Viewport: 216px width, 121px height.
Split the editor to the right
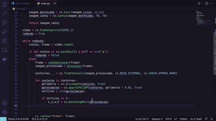pos(207,3)
